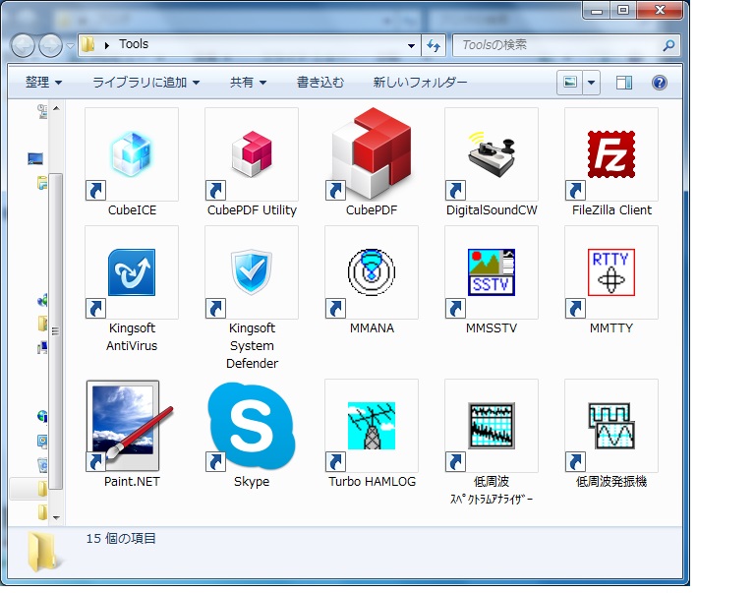The height and width of the screenshot is (593, 755).
Task: Open the address bar history dropdown
Action: click(x=411, y=46)
